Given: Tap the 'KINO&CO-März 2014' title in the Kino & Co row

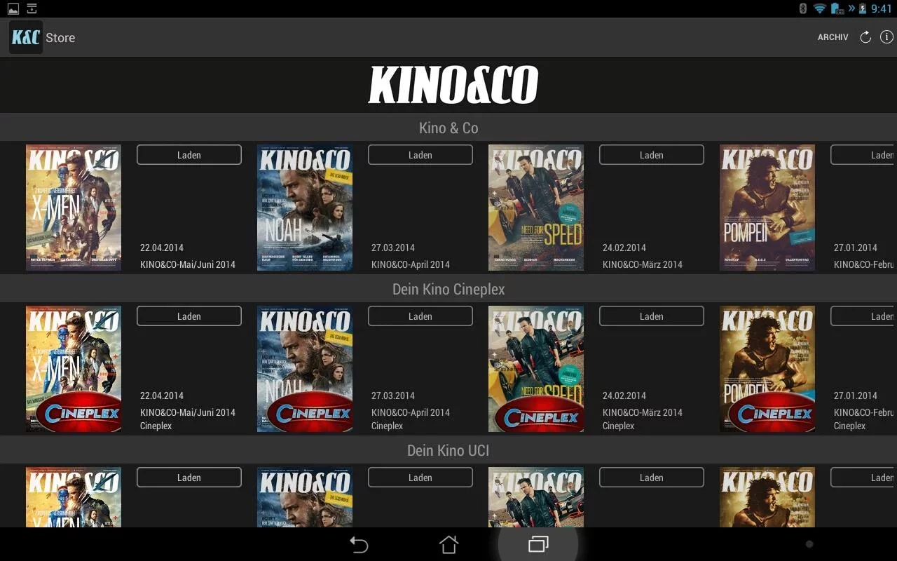Looking at the screenshot, I should point(643,264).
